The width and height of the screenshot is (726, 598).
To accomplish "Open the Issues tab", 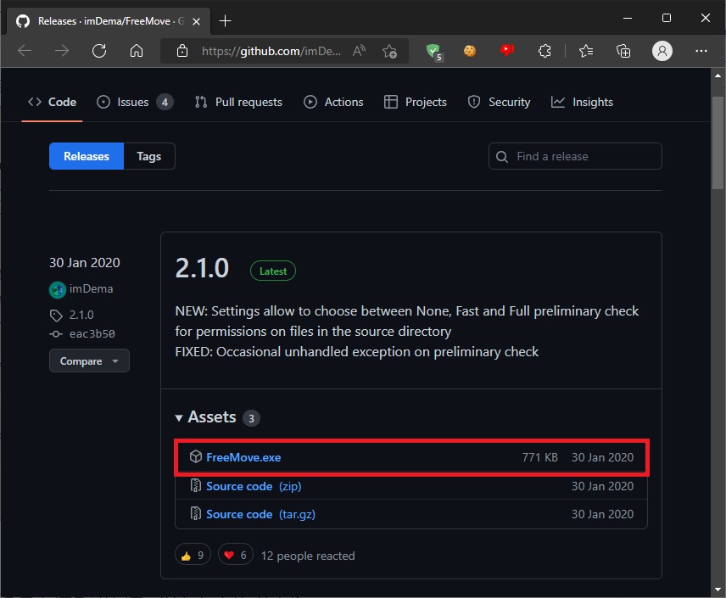I will click(135, 102).
